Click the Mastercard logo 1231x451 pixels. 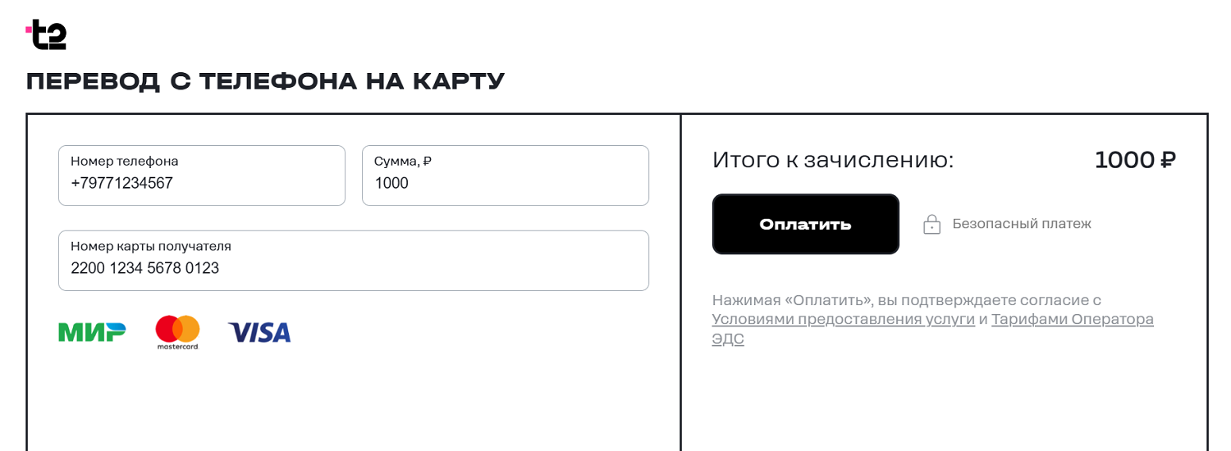177,332
